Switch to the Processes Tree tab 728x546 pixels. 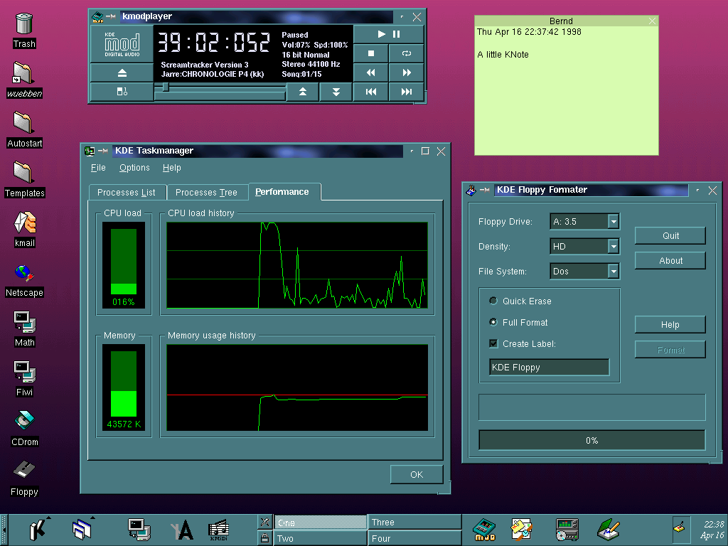(x=206, y=193)
